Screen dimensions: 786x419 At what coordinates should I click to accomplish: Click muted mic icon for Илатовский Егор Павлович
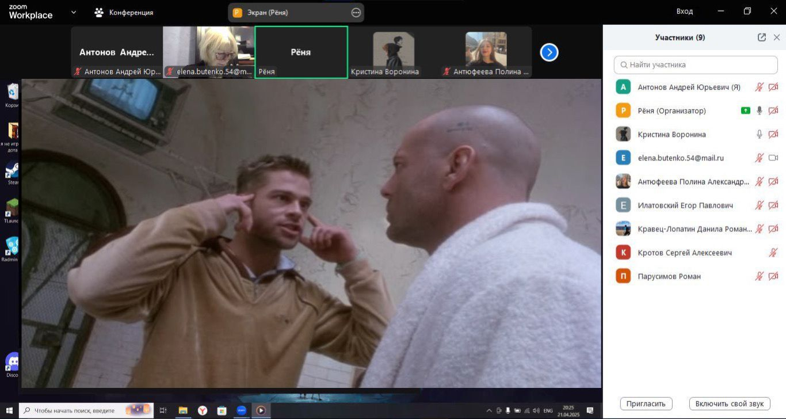(x=760, y=205)
